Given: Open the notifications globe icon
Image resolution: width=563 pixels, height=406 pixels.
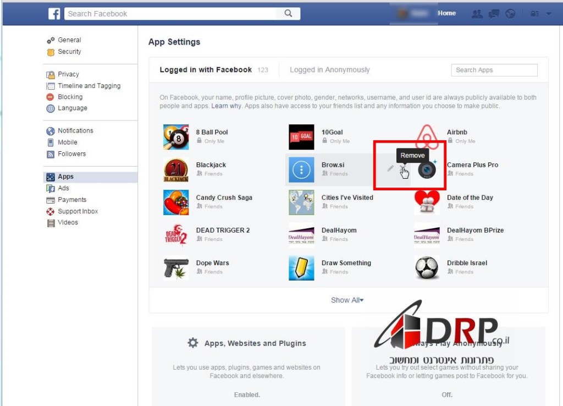Looking at the screenshot, I should (x=510, y=14).
